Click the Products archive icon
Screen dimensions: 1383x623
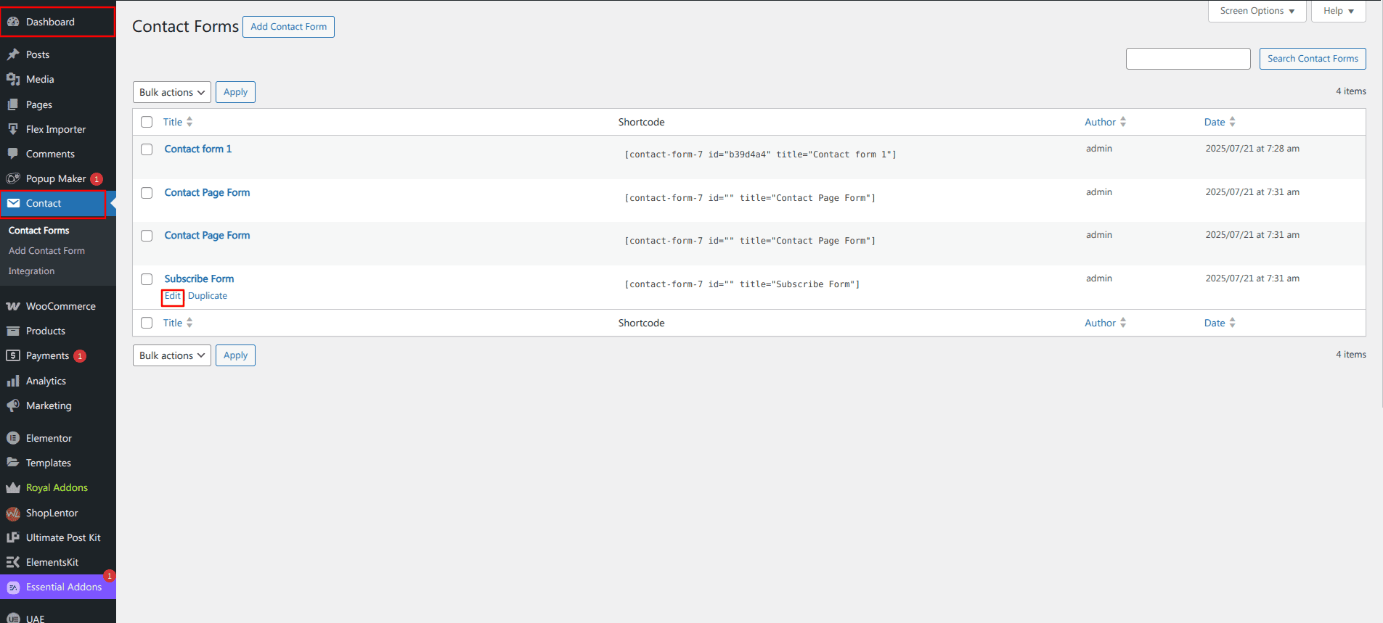[x=13, y=331]
